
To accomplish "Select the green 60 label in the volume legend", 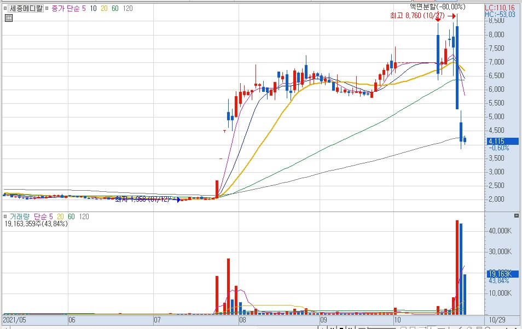I will 71,216.
